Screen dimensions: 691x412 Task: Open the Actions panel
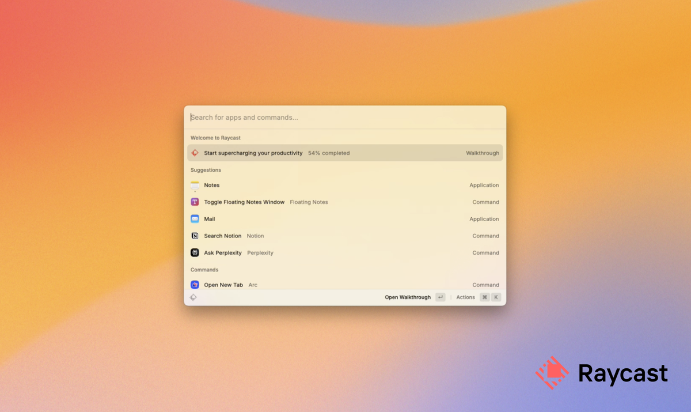tap(465, 297)
